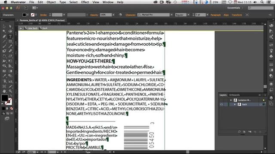Expand the back layer disclosure triangle
This screenshot has width=275, height=154.
(235, 104)
